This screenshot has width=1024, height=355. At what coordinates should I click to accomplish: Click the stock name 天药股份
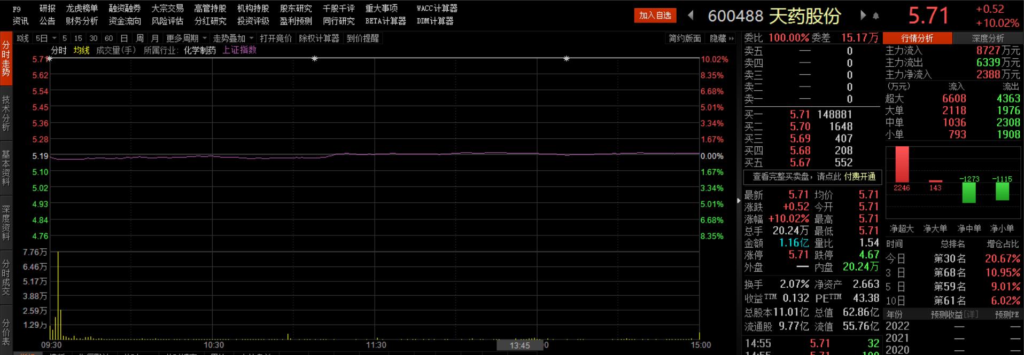point(805,16)
